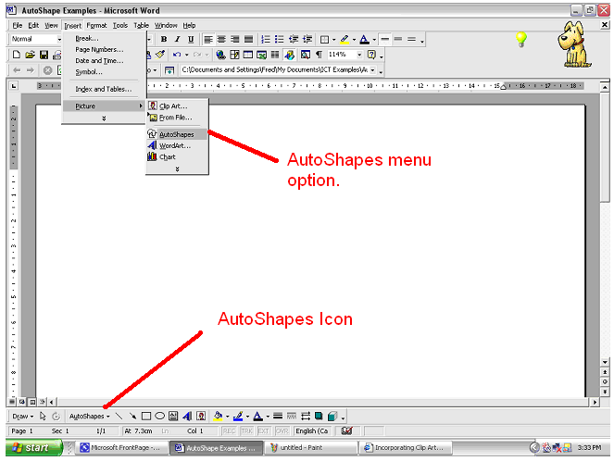Select Chart in Picture submenu

(x=177, y=157)
